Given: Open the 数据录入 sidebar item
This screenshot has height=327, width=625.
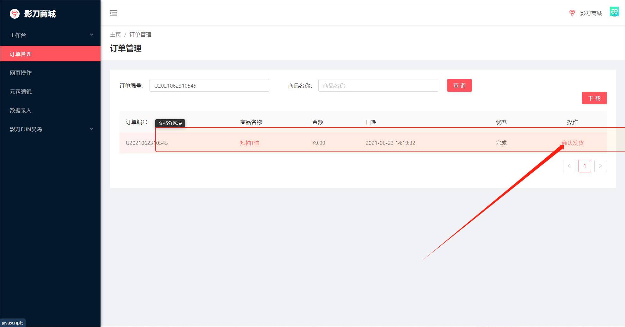Looking at the screenshot, I should tap(50, 110).
